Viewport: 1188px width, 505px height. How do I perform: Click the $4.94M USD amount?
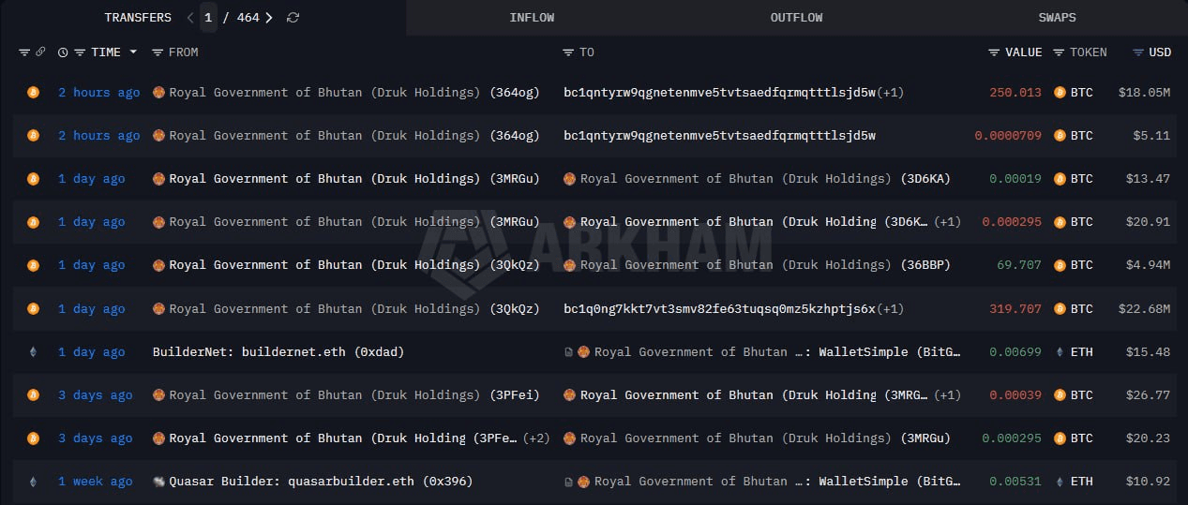point(1148,265)
